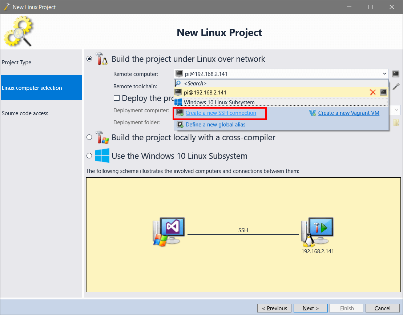Viewport: 403px width, 315px height.
Task: Open the Source code access page
Action: [25, 113]
